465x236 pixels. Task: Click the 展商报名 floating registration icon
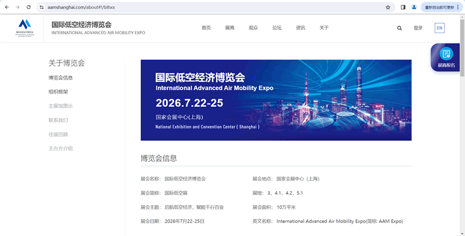pyautogui.click(x=446, y=57)
